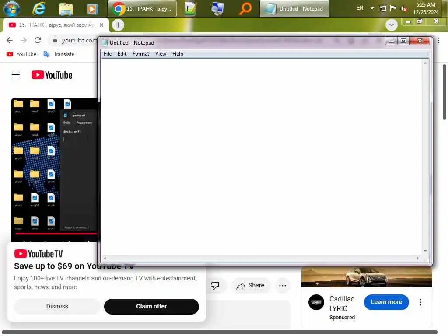Seek on the red video progress bar
Viewport: 448px width, 336px height.
coord(56,234)
